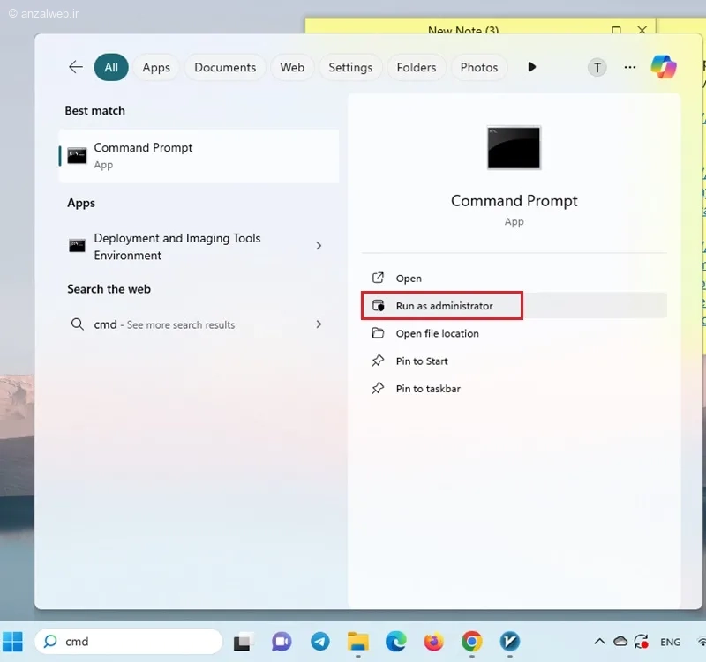706x662 pixels.
Task: Switch to the Settings filter tab
Action: (x=350, y=68)
